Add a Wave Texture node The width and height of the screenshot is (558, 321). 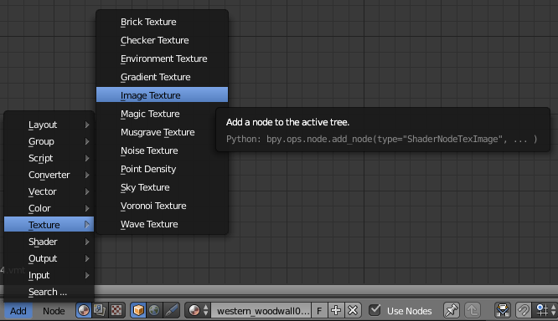162,224
